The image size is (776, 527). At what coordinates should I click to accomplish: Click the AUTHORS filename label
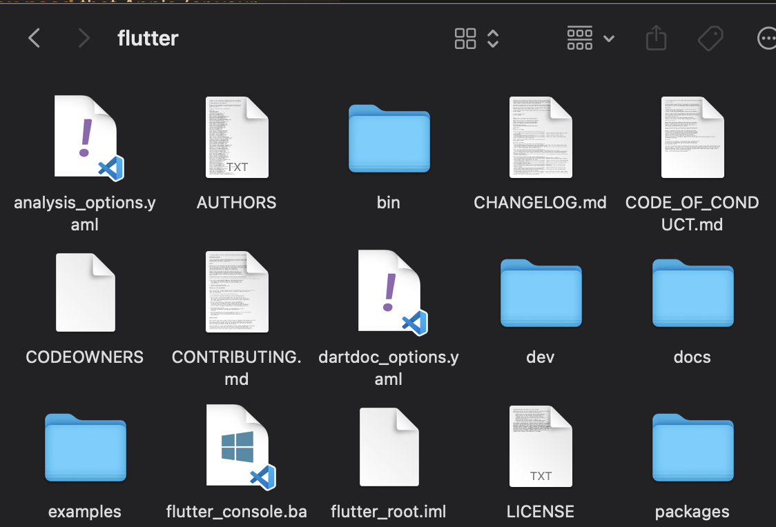click(237, 203)
